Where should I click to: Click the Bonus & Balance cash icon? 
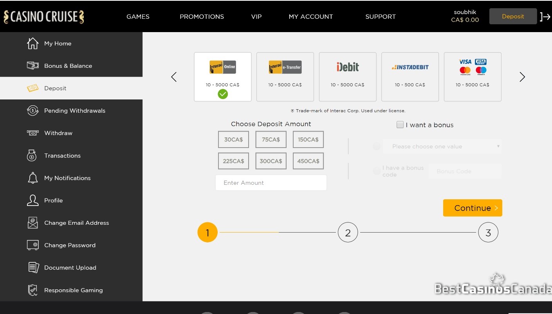[x=33, y=66]
